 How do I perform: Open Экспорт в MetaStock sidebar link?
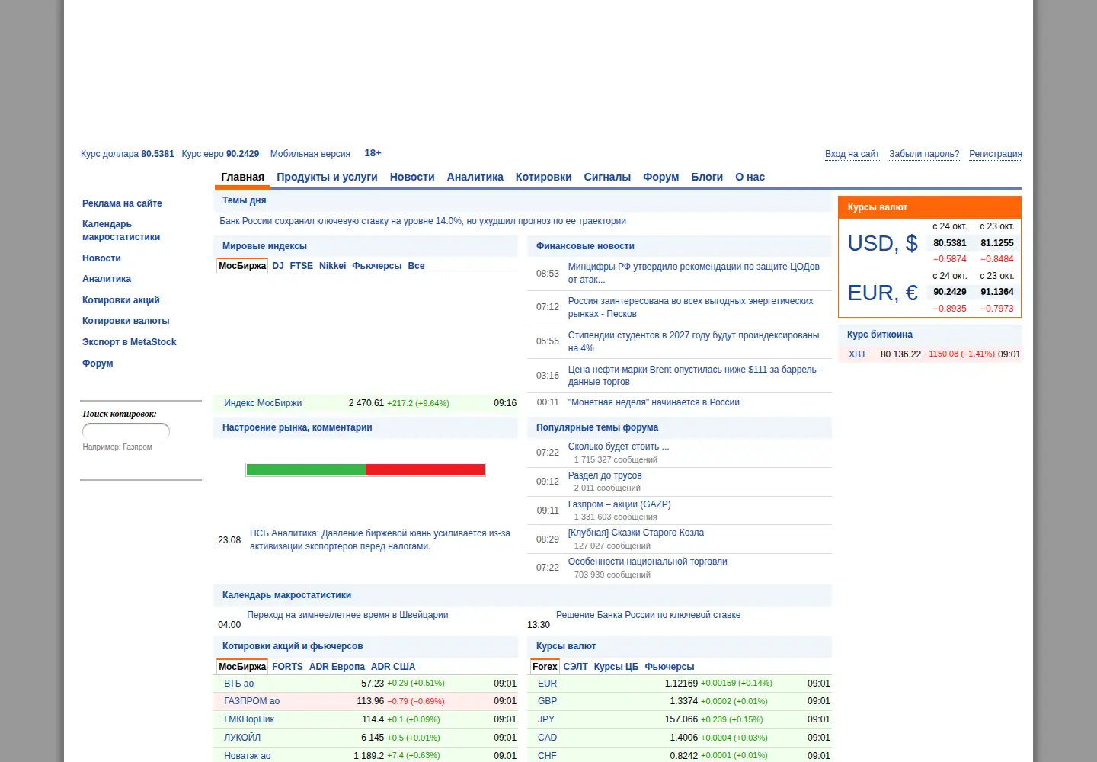pyautogui.click(x=129, y=342)
